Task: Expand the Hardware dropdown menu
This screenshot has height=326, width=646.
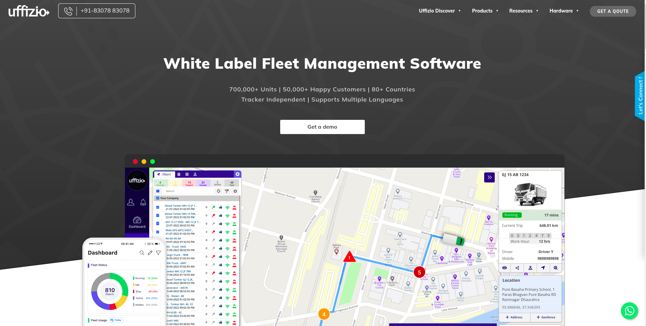Action: click(x=564, y=11)
